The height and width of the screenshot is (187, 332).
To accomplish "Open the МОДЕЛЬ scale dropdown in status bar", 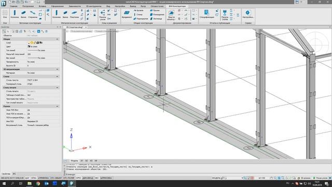I will pos(242,178).
